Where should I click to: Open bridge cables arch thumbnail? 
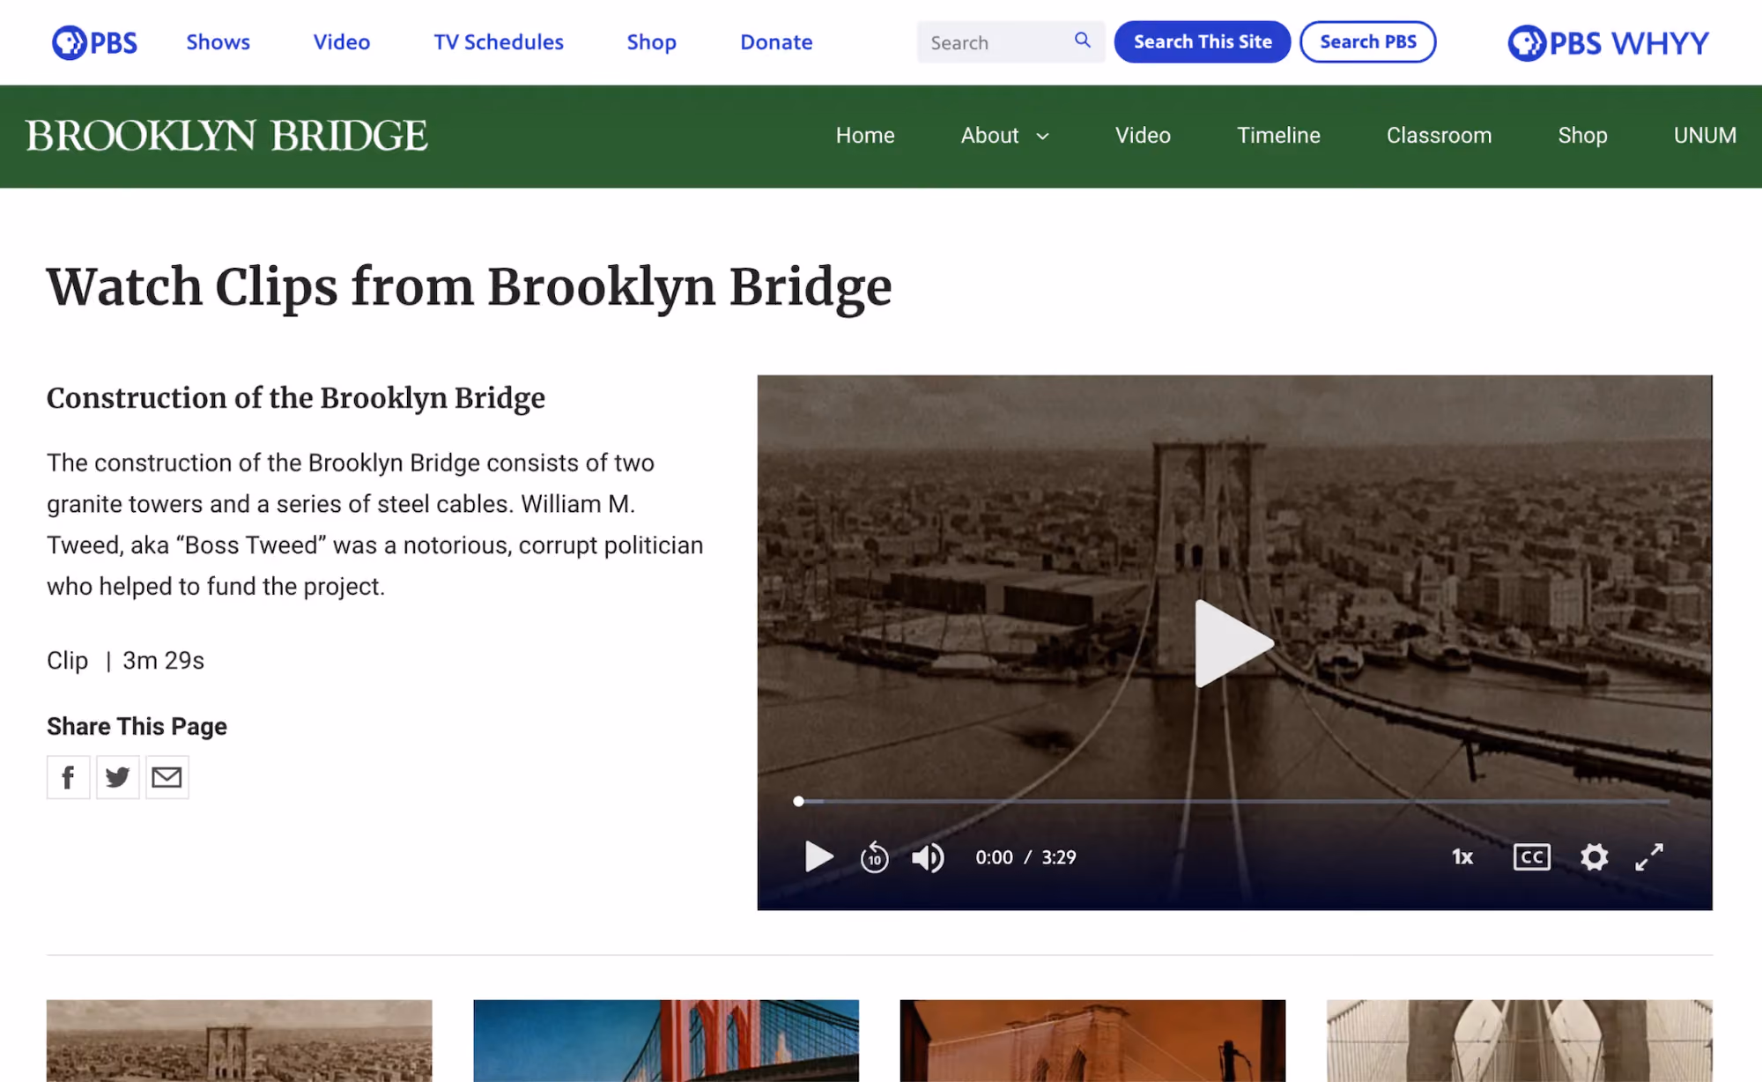1520,1041
